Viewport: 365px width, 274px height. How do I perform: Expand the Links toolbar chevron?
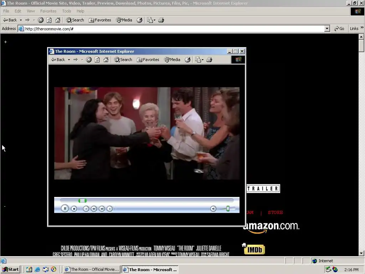[362, 27]
